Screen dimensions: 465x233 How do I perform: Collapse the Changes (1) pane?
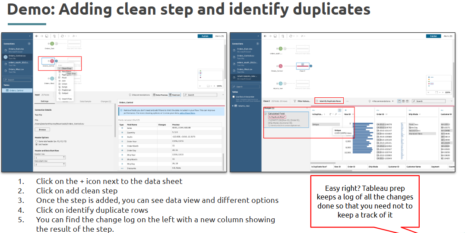[307, 108]
